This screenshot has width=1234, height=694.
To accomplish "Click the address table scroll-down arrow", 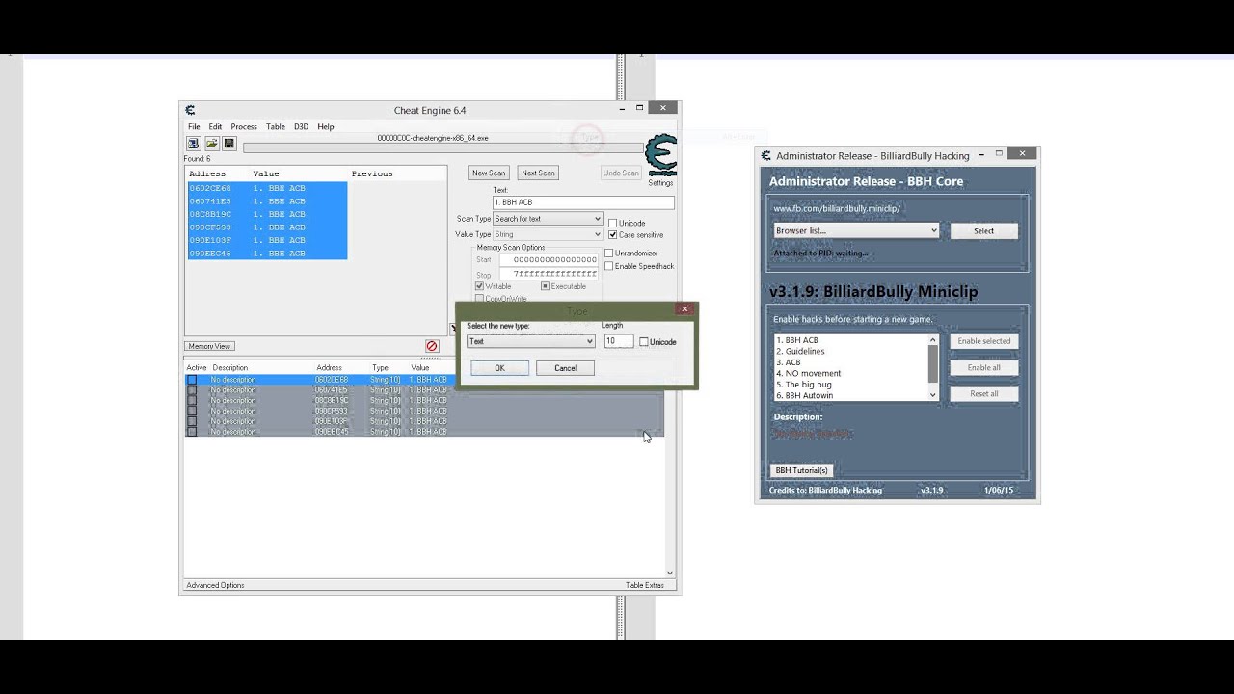I will (670, 573).
